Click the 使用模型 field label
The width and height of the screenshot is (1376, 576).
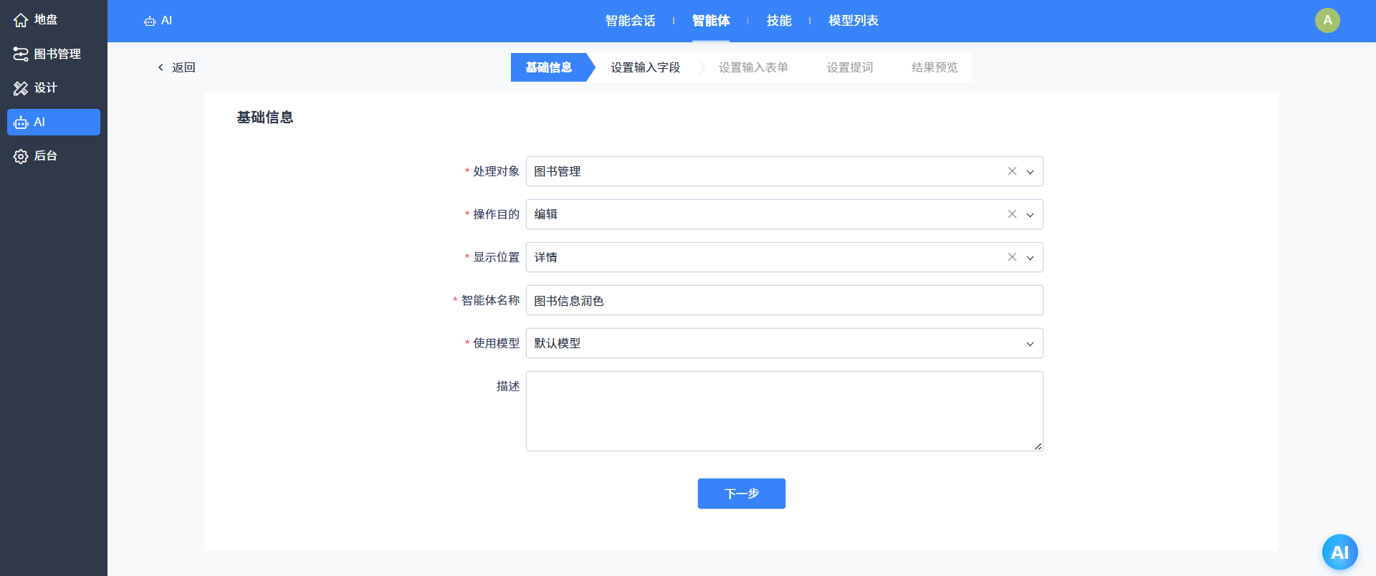click(x=496, y=343)
